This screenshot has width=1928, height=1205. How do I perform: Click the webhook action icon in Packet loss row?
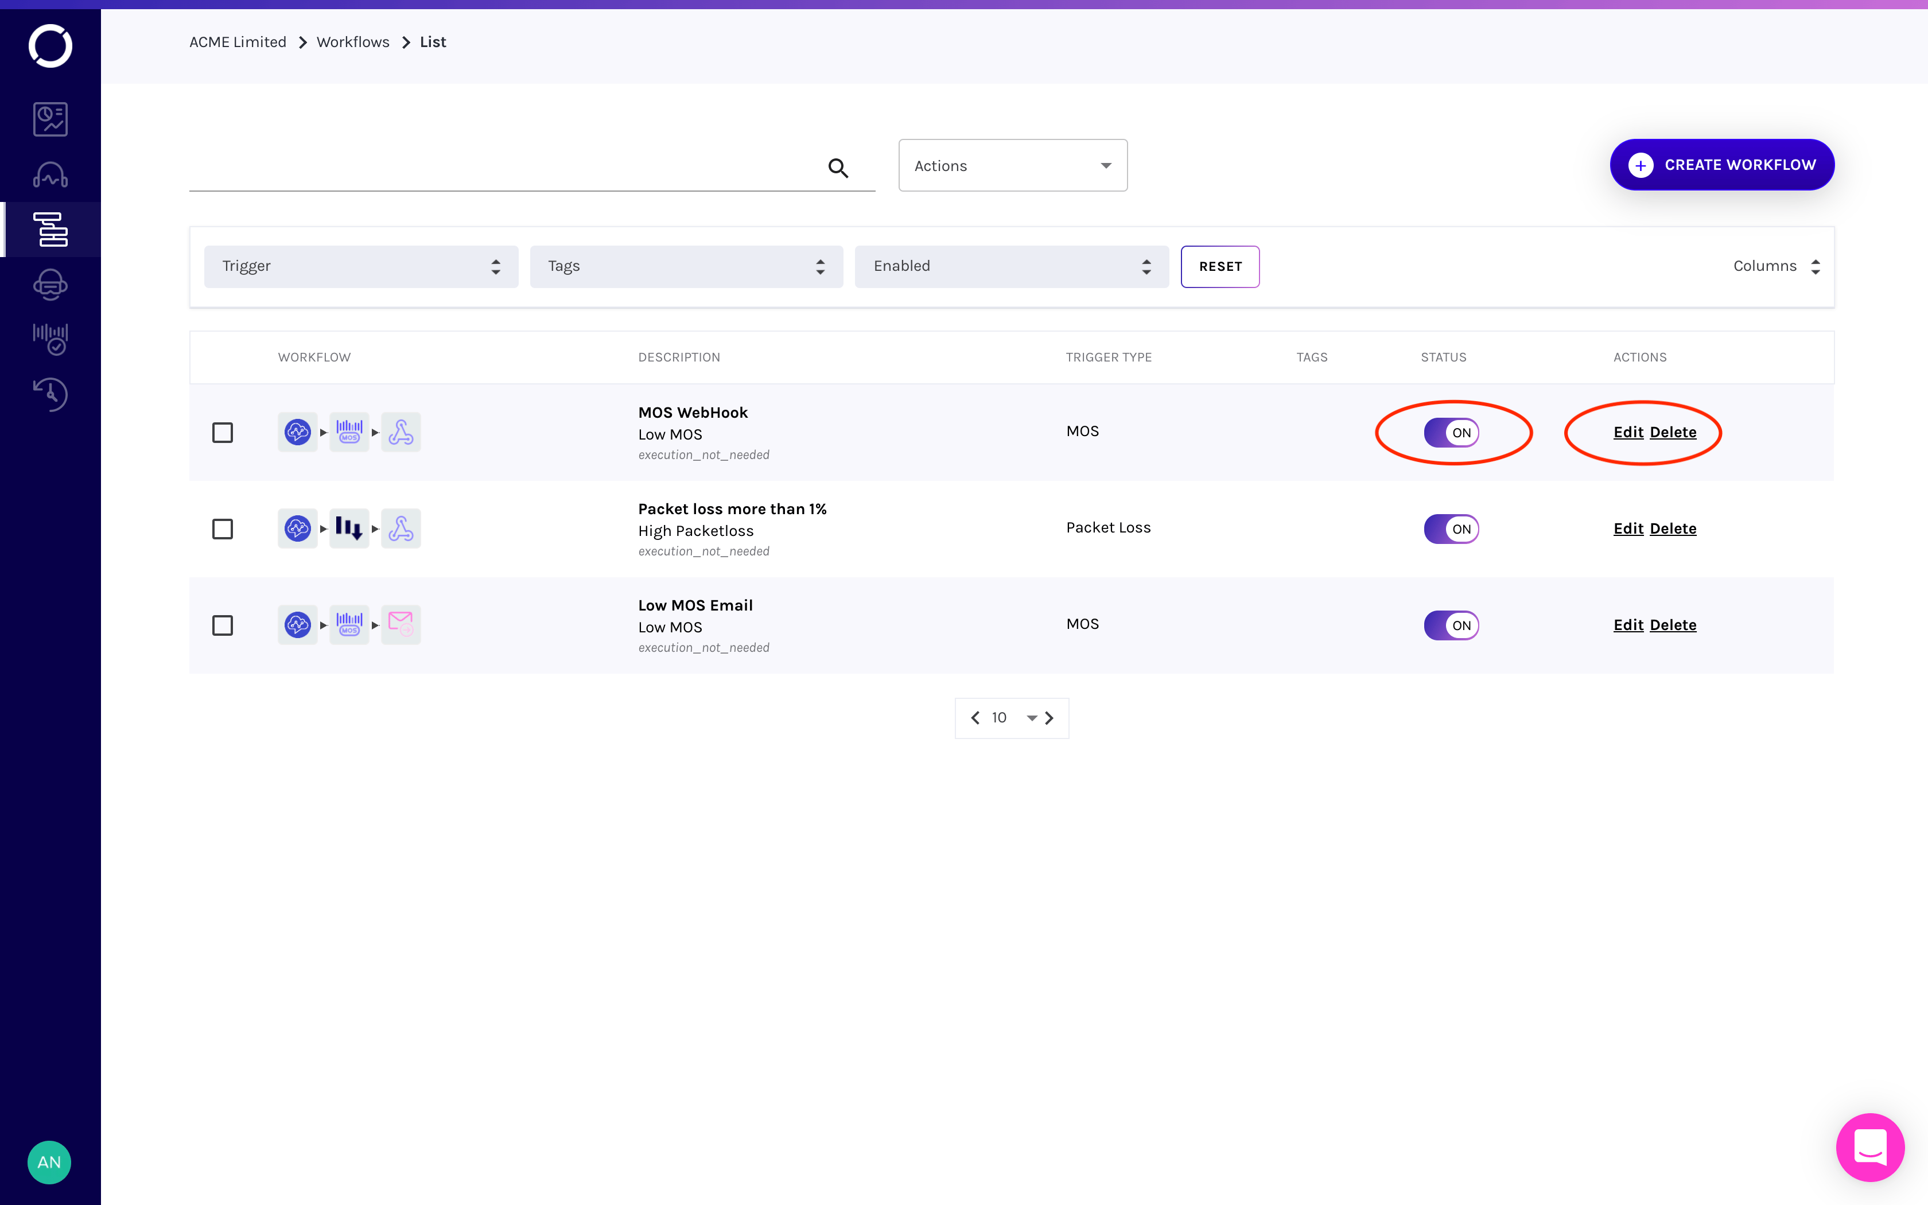401,528
